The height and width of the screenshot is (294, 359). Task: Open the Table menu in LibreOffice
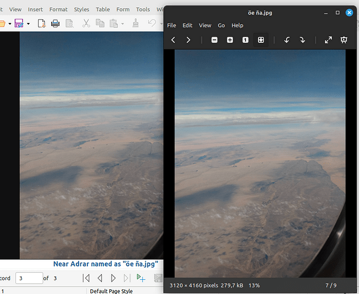[x=103, y=9]
